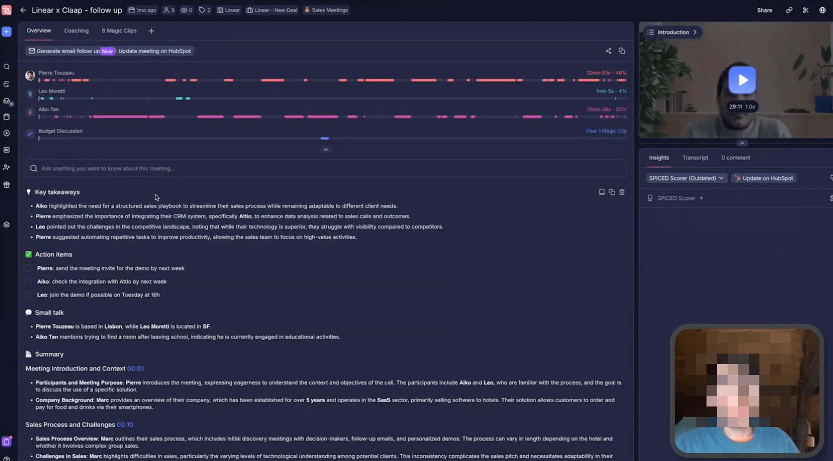
Task: Check Aiko check Attio integration action item
Action: point(28,282)
